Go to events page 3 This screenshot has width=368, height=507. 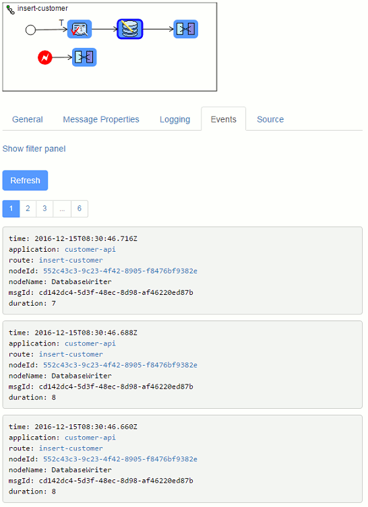(44, 209)
